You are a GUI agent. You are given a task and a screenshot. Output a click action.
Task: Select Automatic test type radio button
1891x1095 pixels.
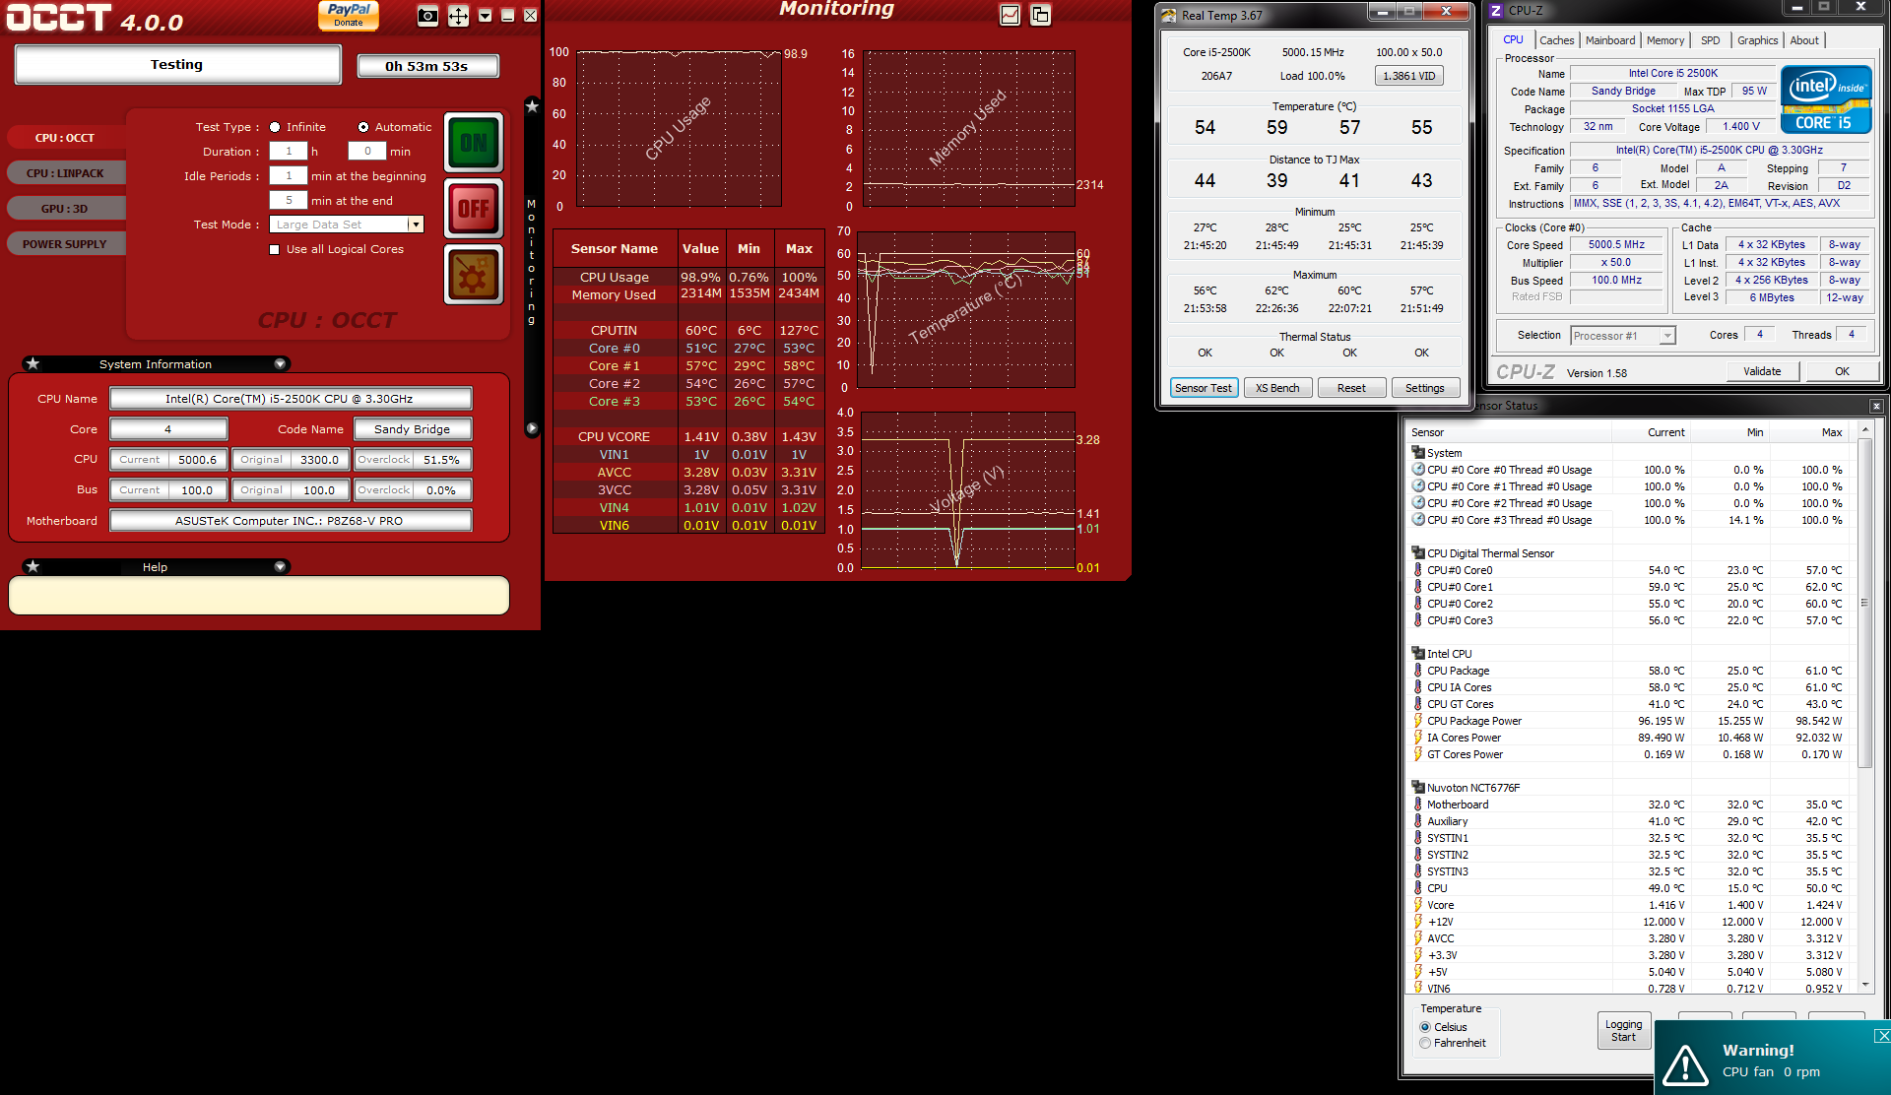tap(363, 127)
